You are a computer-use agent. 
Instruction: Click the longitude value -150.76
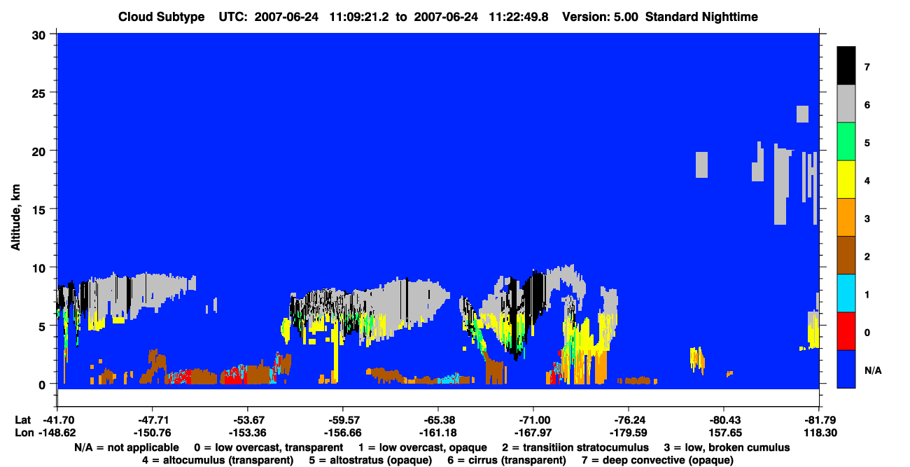point(152,433)
